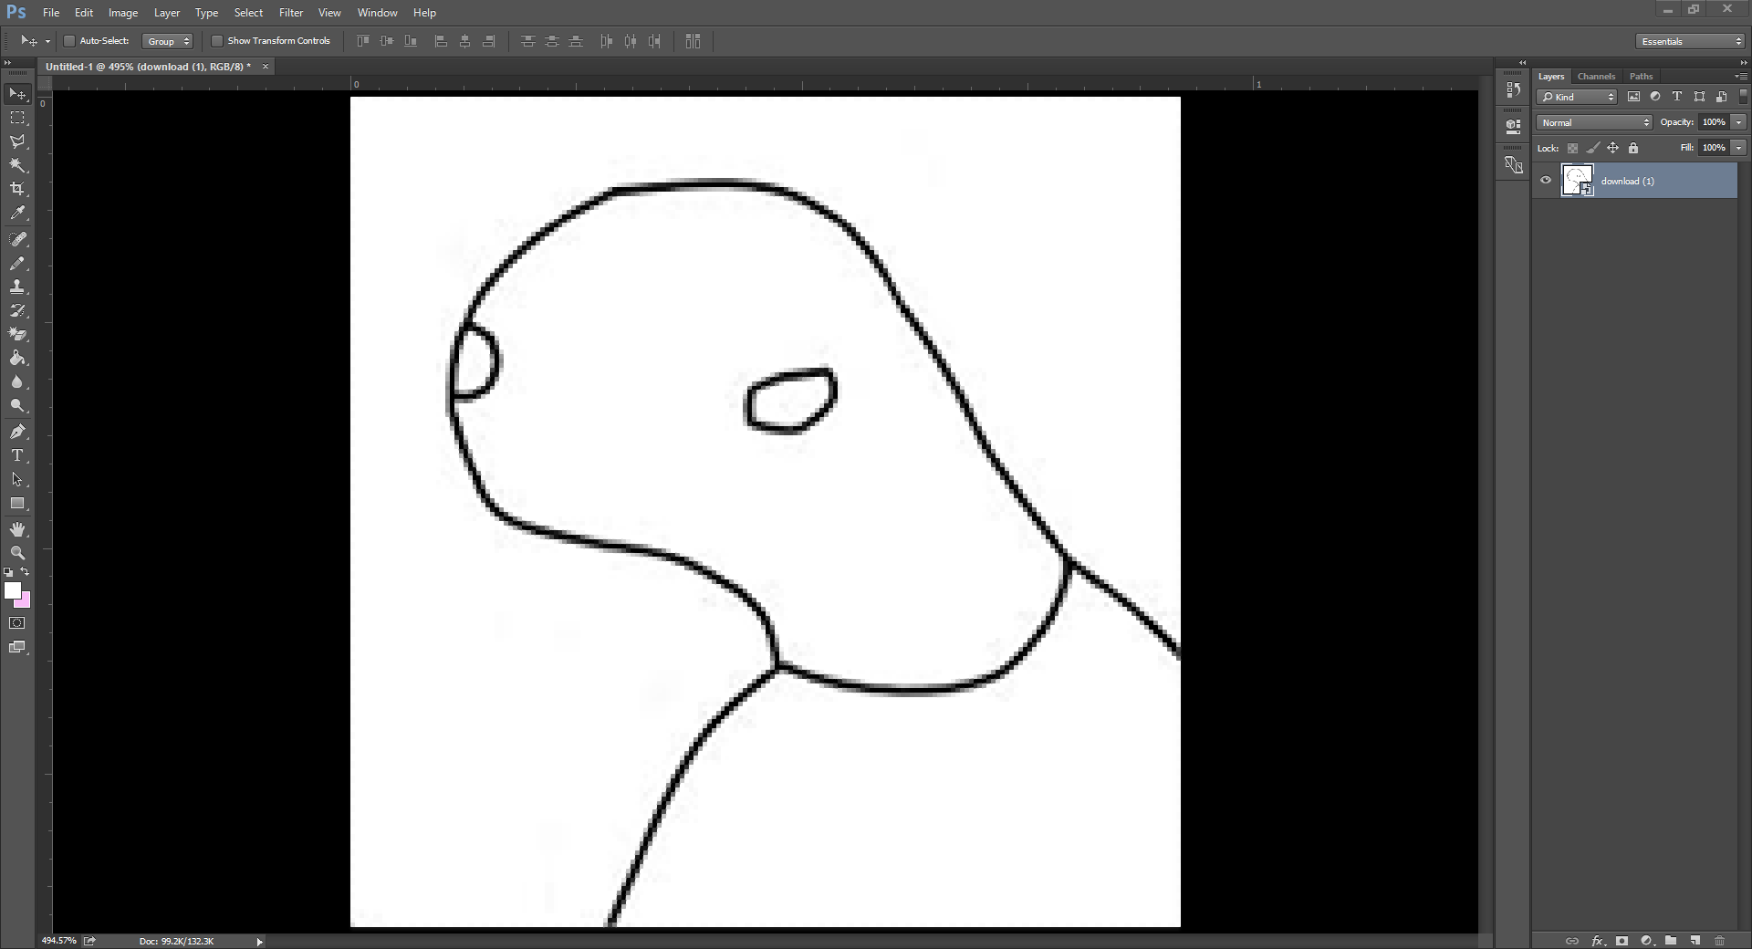Open the Group auto-select dropdown
This screenshot has height=949, width=1752.
(x=168, y=41)
